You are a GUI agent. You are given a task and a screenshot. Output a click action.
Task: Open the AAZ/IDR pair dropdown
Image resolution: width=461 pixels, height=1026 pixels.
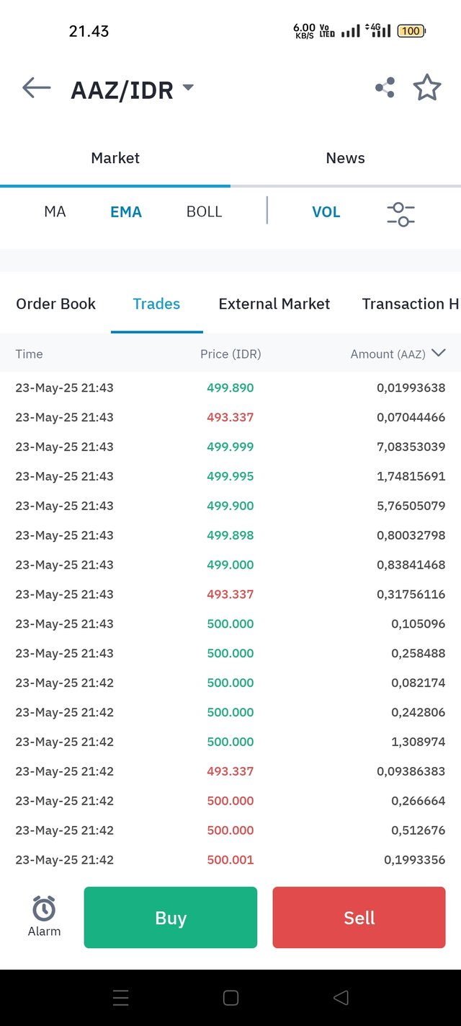pos(188,88)
